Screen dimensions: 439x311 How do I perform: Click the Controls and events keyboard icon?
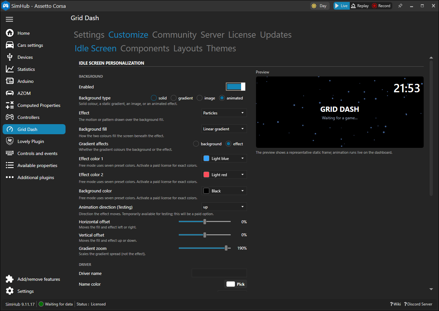10,153
